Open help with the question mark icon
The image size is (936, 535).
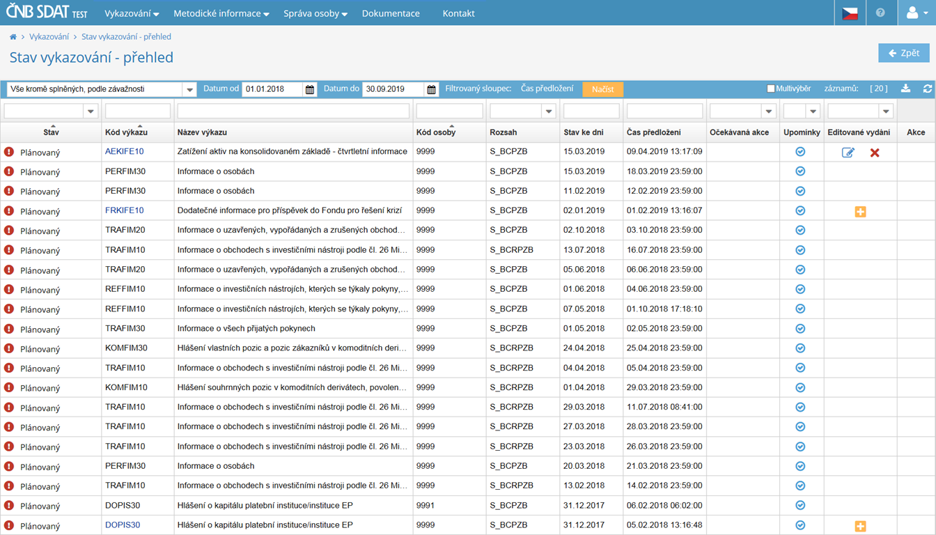click(880, 13)
